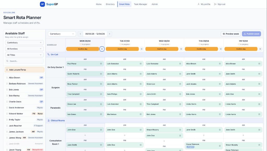267x151 pixels.
Task: Open the Admin tab
Action: click(x=155, y=4)
